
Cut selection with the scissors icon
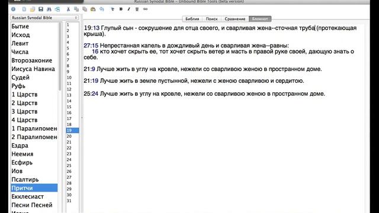coord(68,9)
